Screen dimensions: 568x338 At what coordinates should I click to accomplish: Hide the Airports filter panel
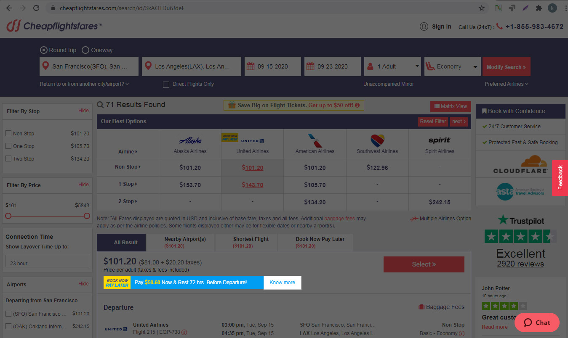pyautogui.click(x=83, y=284)
